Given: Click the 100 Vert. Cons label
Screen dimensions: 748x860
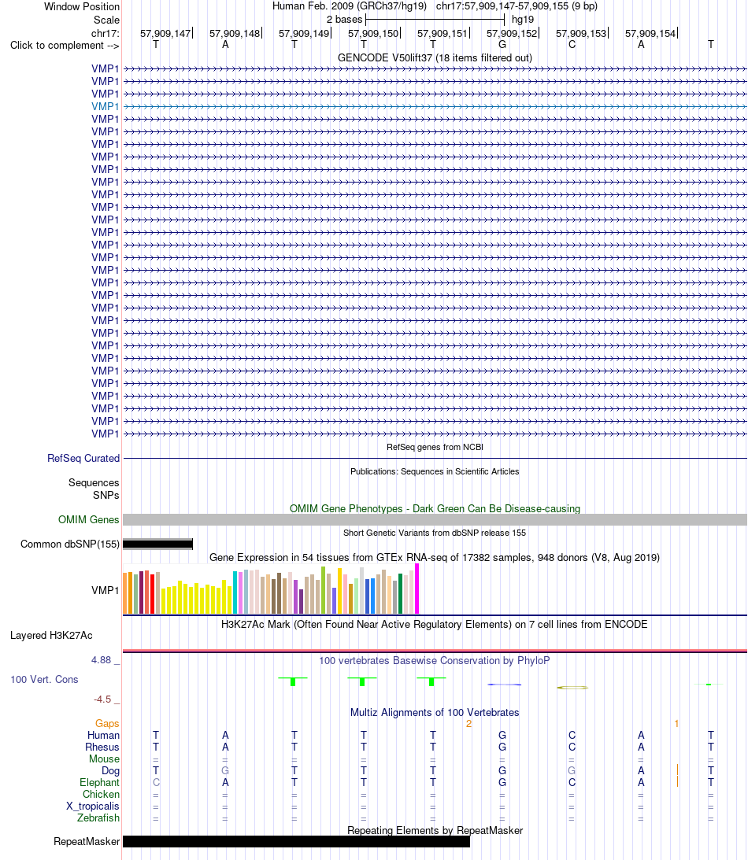Looking at the screenshot, I should point(44,679).
